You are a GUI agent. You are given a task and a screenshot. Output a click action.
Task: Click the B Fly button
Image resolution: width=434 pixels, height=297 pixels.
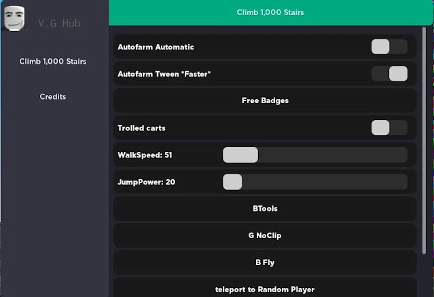pyautogui.click(x=265, y=262)
